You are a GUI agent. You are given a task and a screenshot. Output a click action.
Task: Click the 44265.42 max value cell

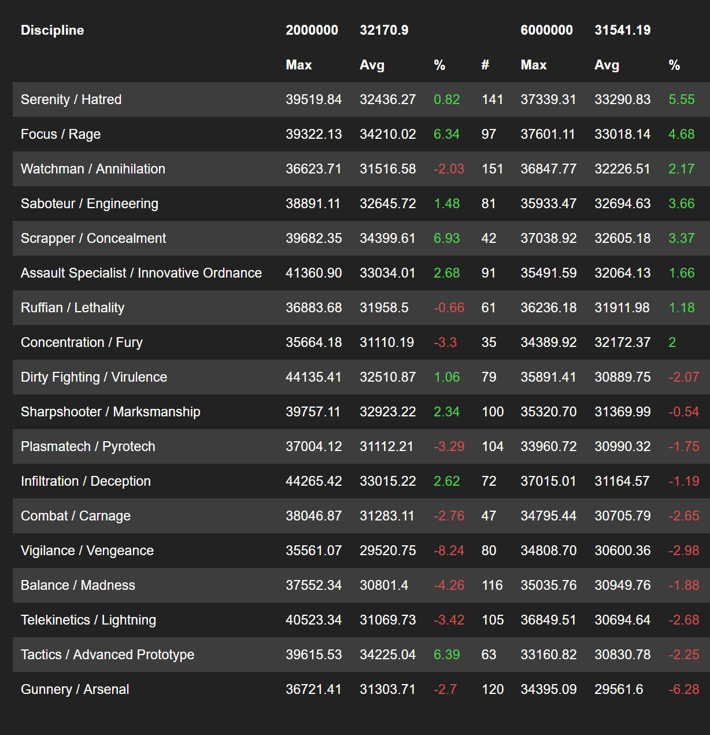(313, 481)
